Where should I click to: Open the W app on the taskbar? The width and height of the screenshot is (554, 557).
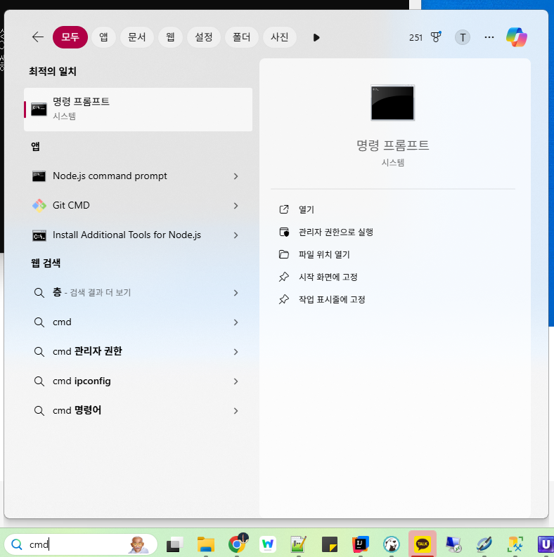(x=268, y=544)
